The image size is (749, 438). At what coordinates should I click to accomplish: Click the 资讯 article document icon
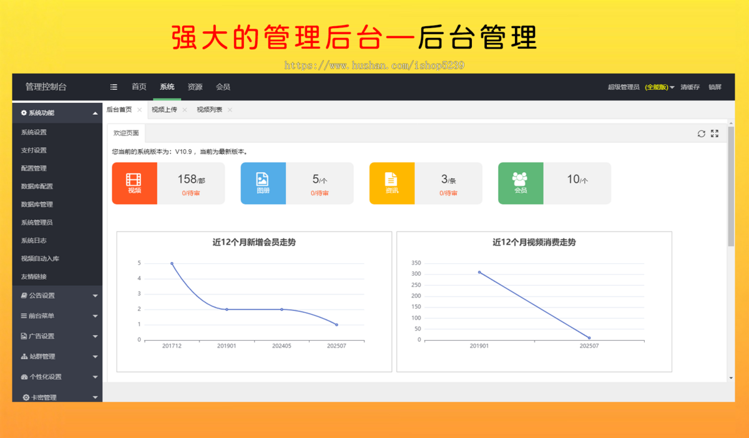[392, 183]
